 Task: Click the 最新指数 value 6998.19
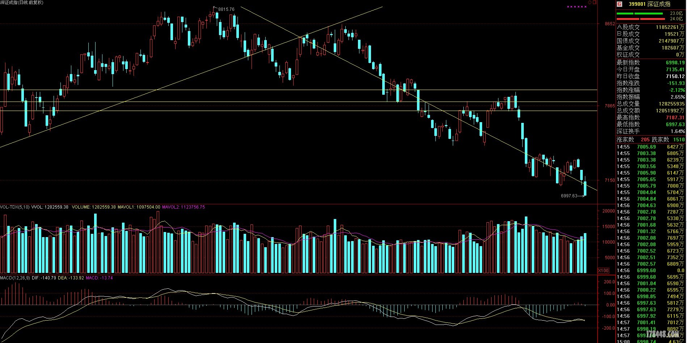coord(675,63)
